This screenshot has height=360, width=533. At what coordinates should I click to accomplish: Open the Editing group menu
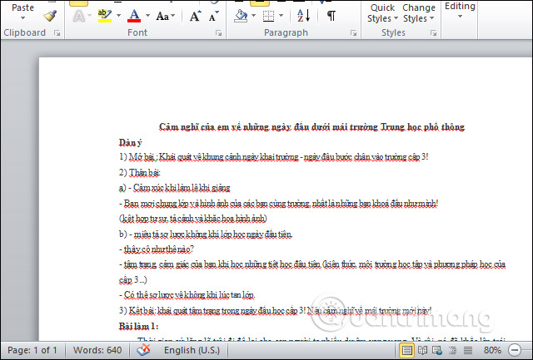pyautogui.click(x=460, y=10)
